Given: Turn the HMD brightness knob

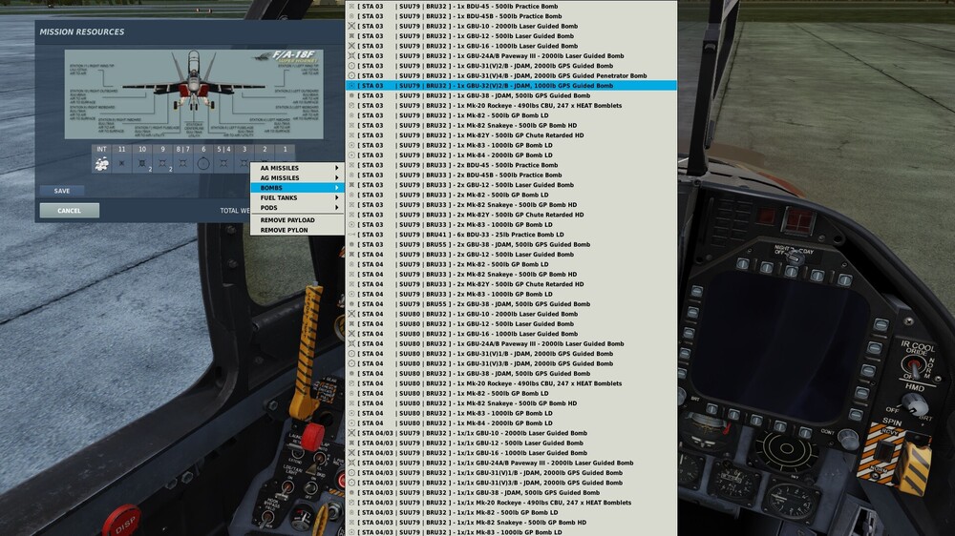Looking at the screenshot, I should [x=915, y=404].
